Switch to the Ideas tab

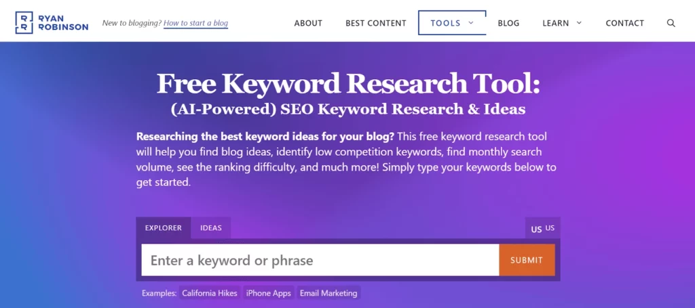point(211,228)
